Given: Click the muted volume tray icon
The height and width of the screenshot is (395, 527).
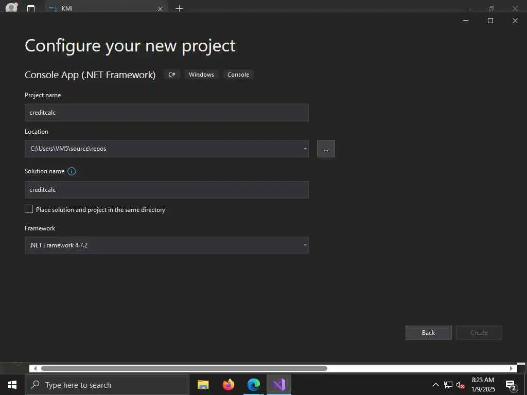Looking at the screenshot, I should tap(460, 385).
